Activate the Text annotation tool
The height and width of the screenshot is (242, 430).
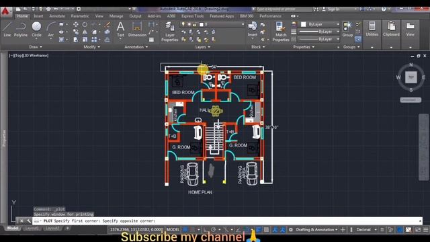pyautogui.click(x=120, y=30)
